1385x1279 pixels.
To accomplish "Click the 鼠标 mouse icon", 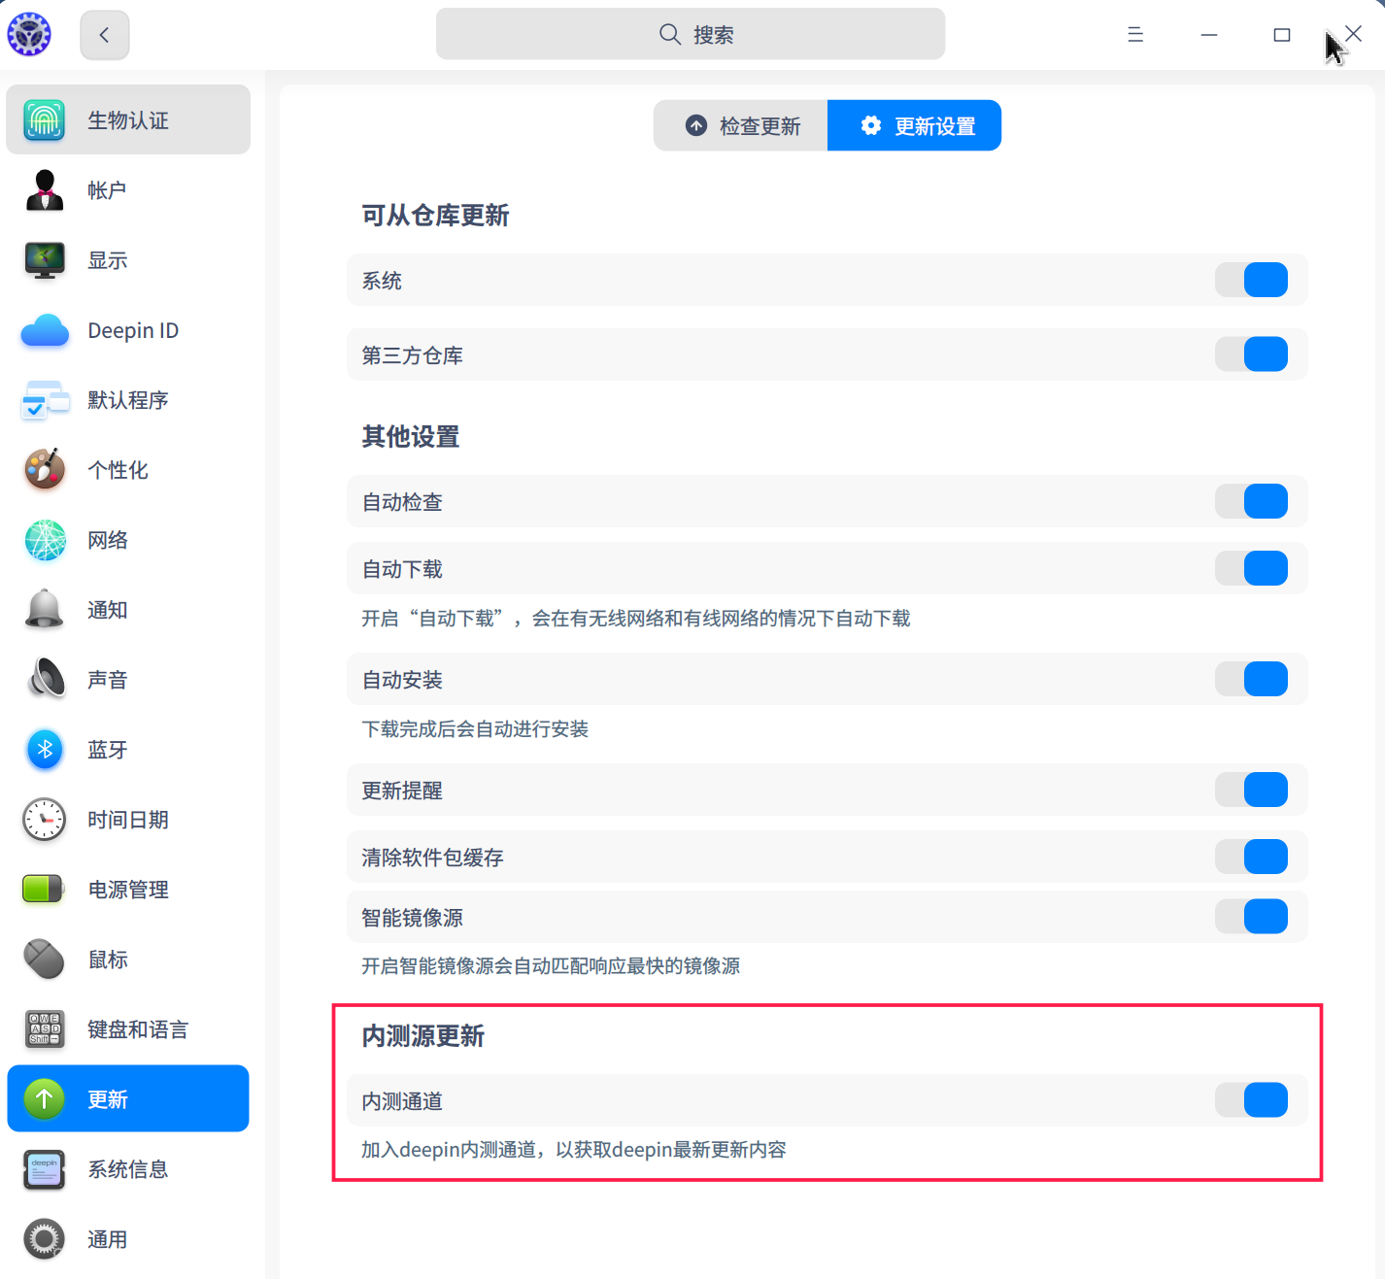I will click(x=45, y=959).
